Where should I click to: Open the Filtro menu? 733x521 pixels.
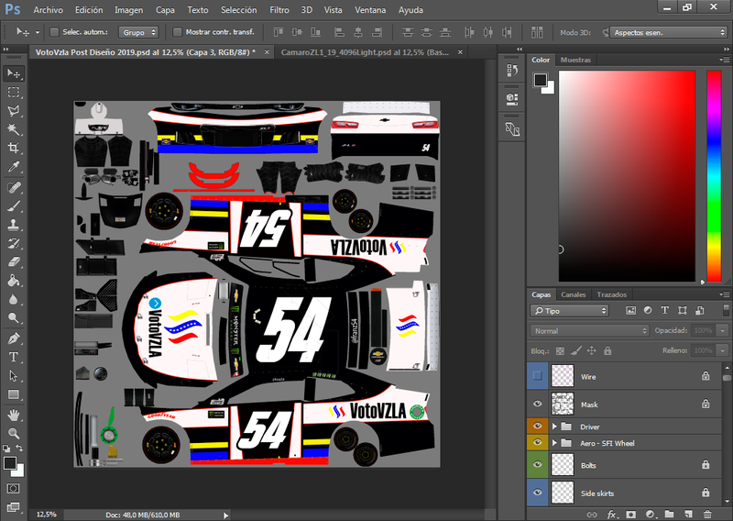point(279,10)
